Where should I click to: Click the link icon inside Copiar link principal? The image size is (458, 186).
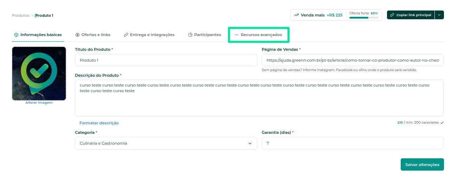click(x=392, y=15)
